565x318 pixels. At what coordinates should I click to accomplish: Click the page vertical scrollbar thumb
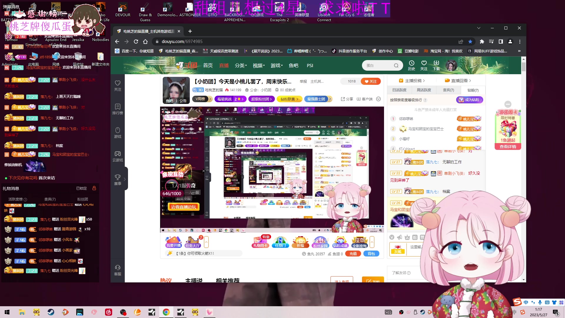click(524, 66)
